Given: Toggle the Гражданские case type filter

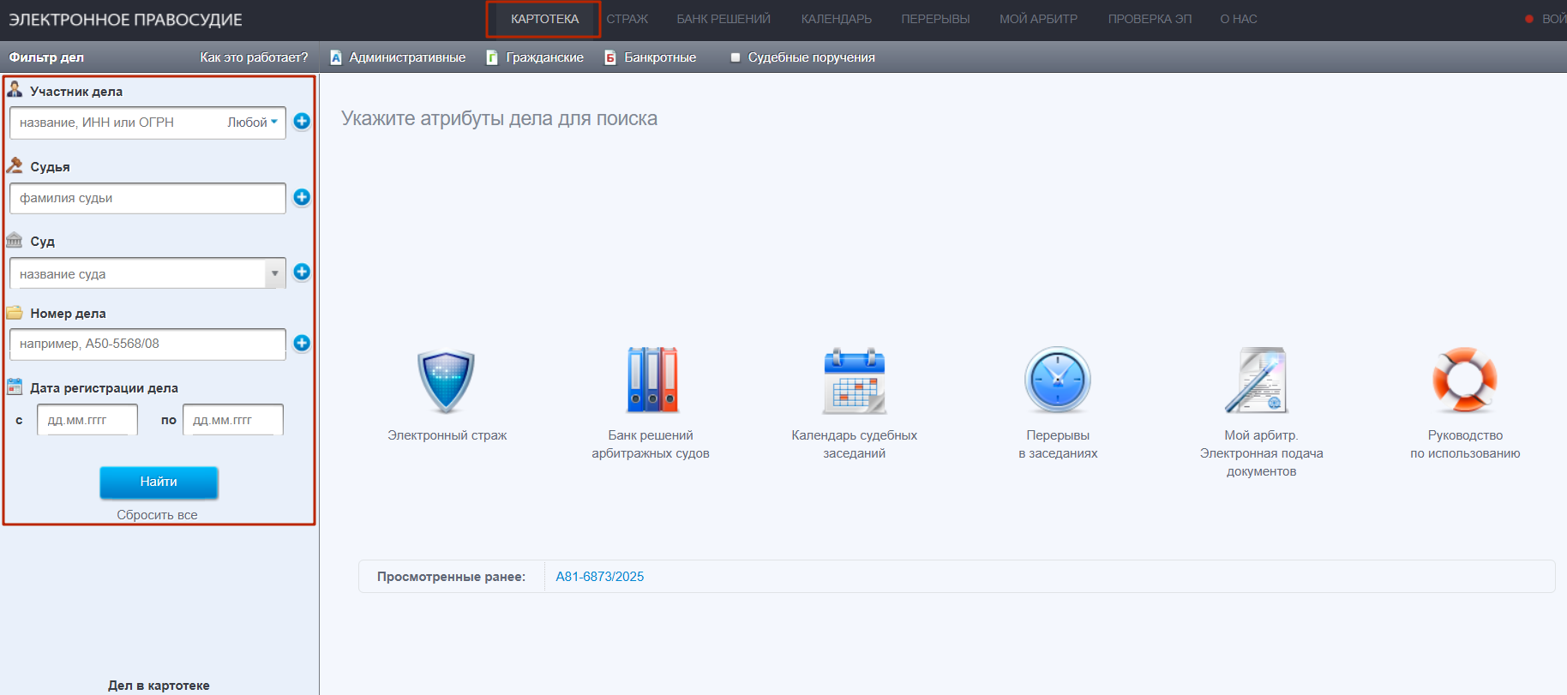Looking at the screenshot, I should pos(535,57).
